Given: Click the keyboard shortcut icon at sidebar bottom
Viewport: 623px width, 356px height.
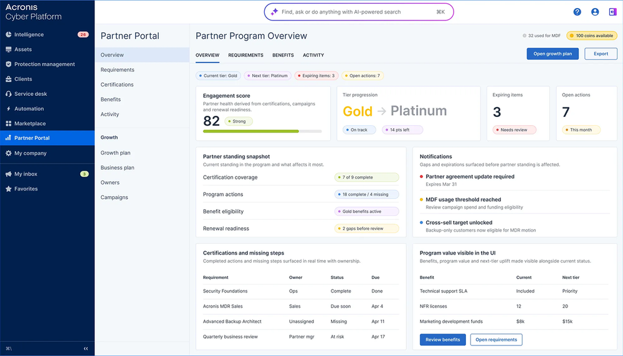Looking at the screenshot, I should click(9, 349).
